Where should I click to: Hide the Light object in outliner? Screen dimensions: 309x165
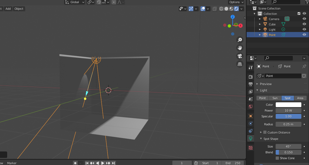(304, 29)
